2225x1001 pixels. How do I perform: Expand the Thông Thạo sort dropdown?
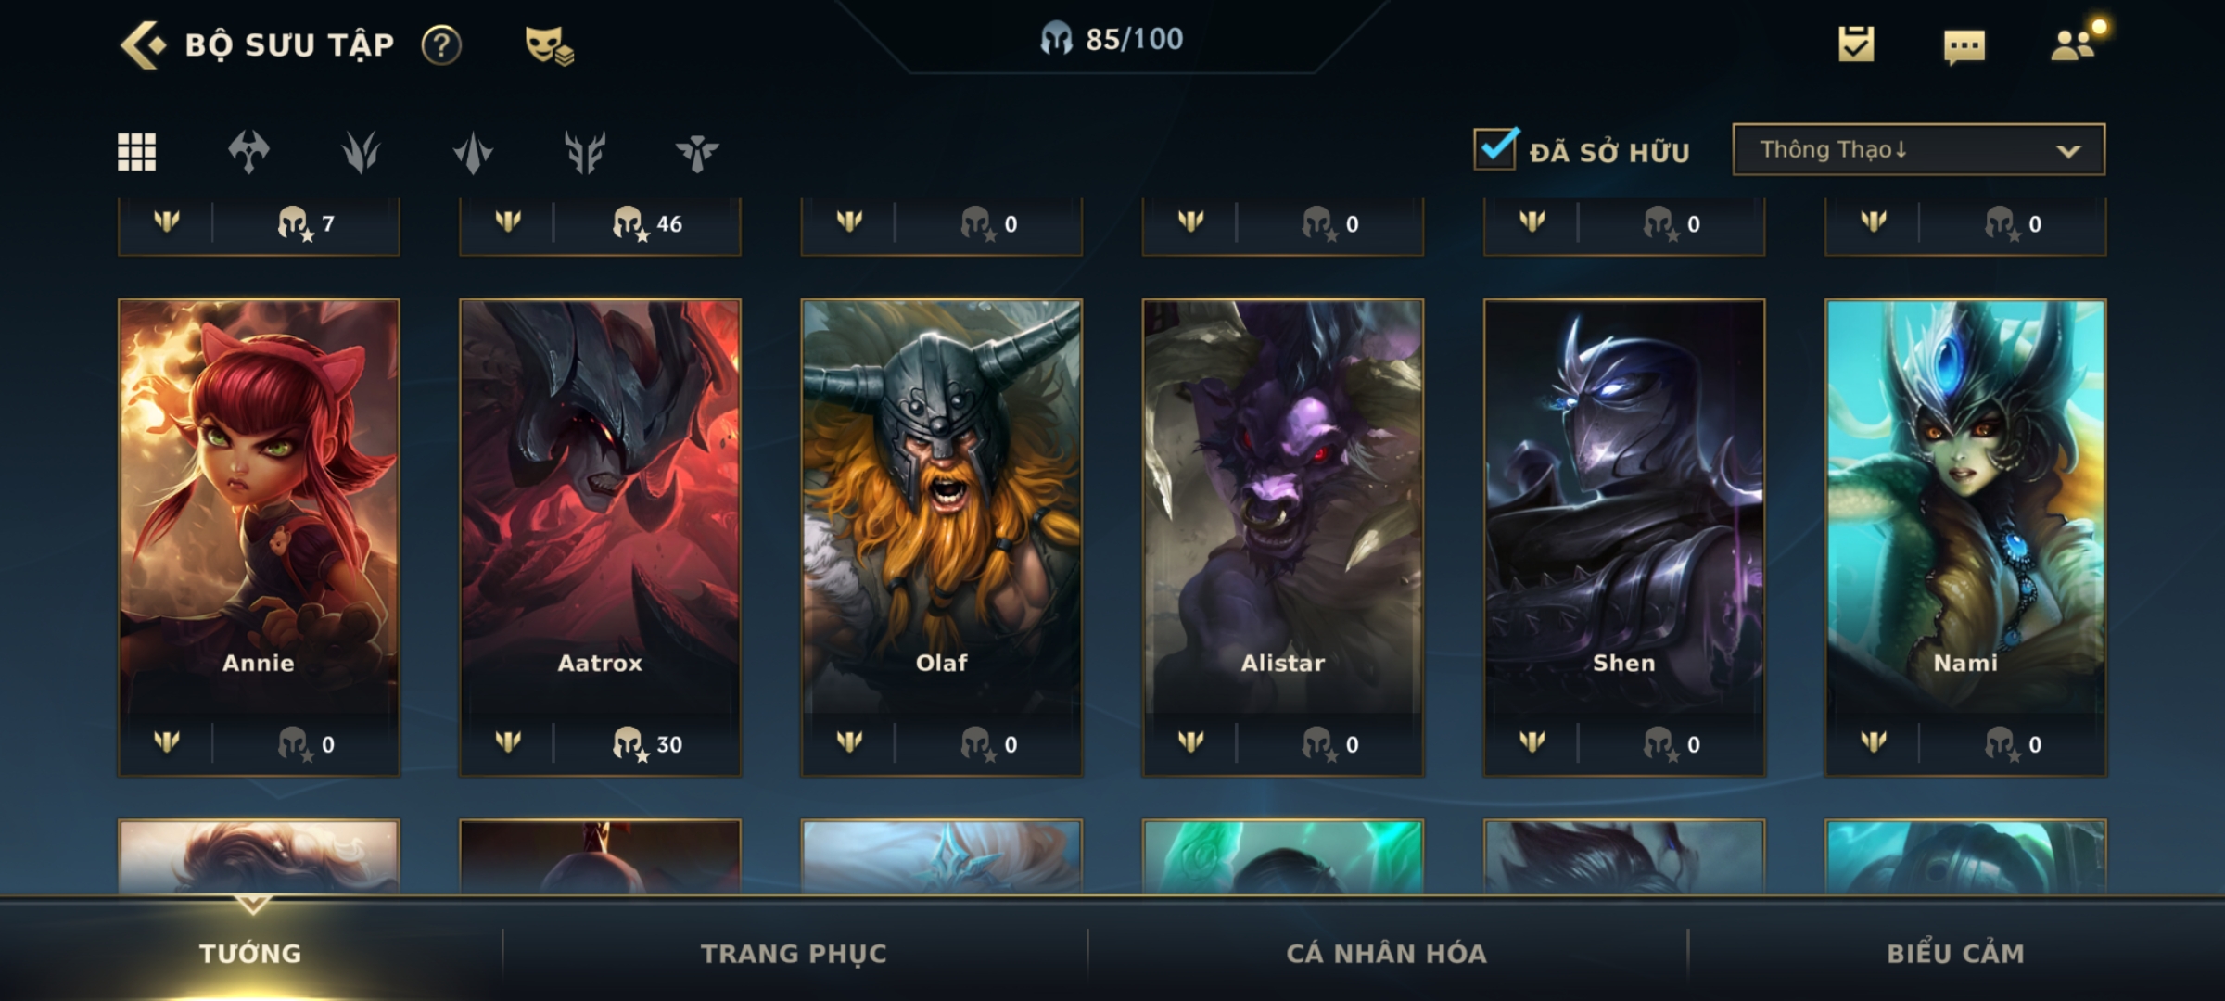coord(1919,149)
